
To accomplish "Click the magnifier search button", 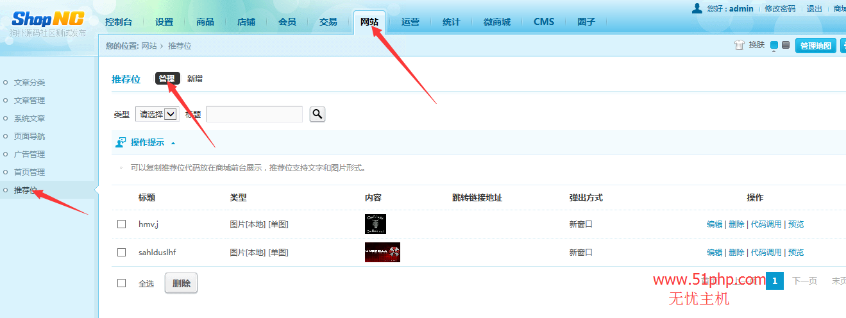I will (317, 114).
